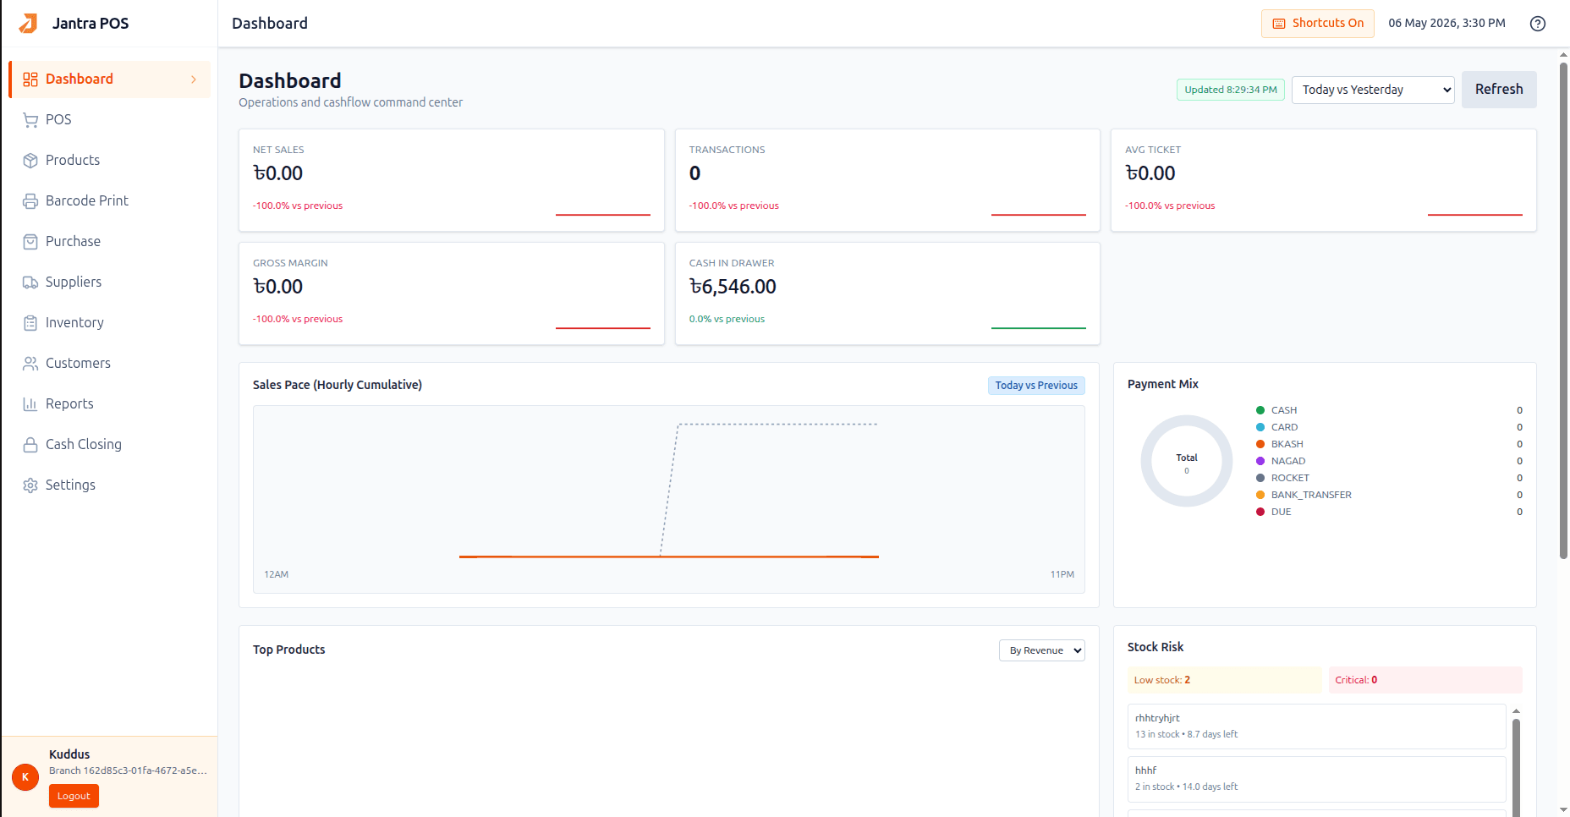Log out using the Logout button

point(74,796)
